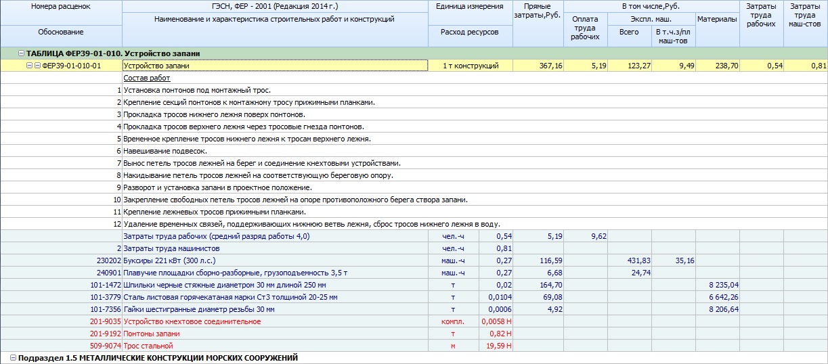Image resolution: width=828 pixels, height=364 pixels.
Task: Click the 'В т.ч.з/пл маш-тов' header
Action: coord(673,37)
